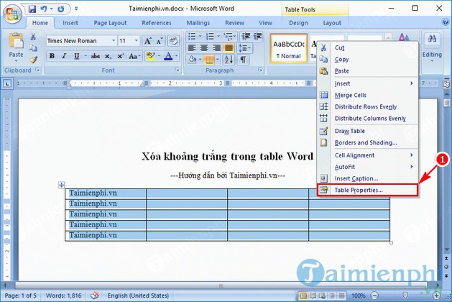This screenshot has width=452, height=302.
Task: Open proofing errors status icon
Action: (94, 296)
